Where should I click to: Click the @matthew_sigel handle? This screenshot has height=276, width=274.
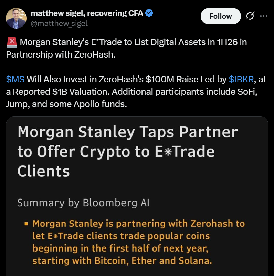pyautogui.click(x=59, y=23)
